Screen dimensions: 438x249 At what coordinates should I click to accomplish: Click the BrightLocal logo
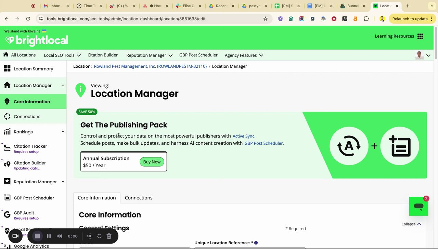pos(37,40)
